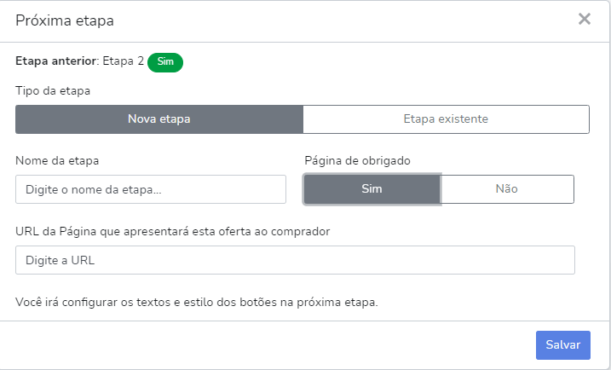The image size is (611, 370).
Task: Click the bold Etapa anterior text
Action: point(55,61)
